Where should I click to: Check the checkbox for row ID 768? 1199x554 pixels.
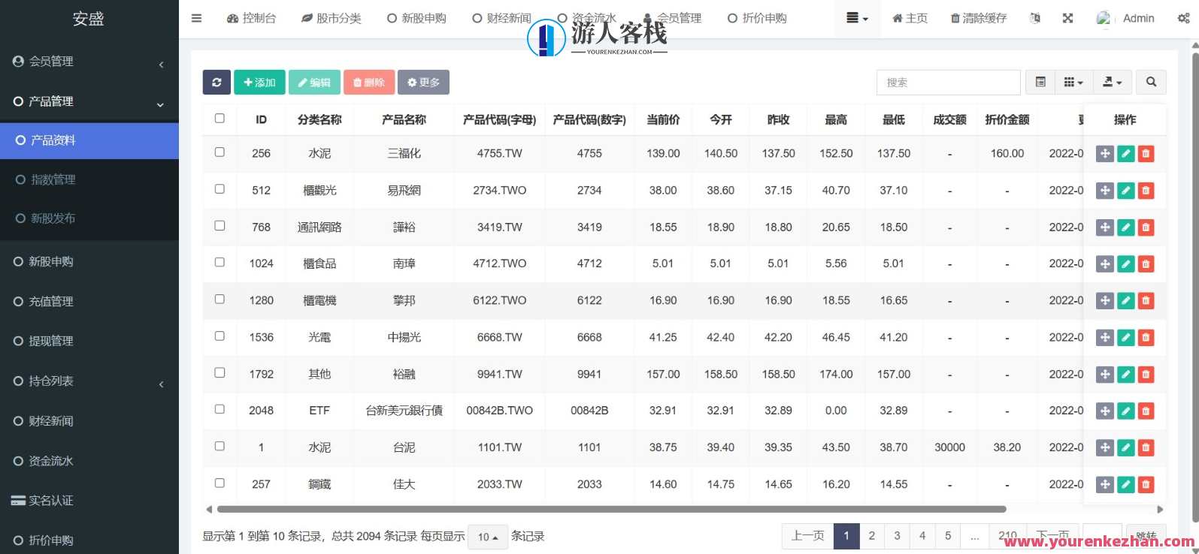coord(220,225)
